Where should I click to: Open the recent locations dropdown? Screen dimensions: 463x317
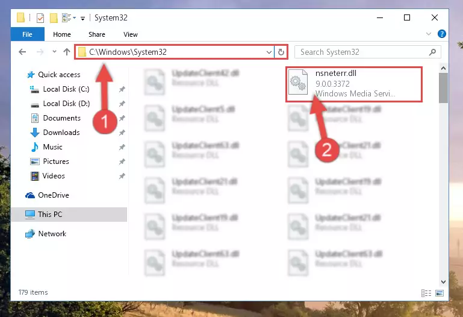[54, 52]
